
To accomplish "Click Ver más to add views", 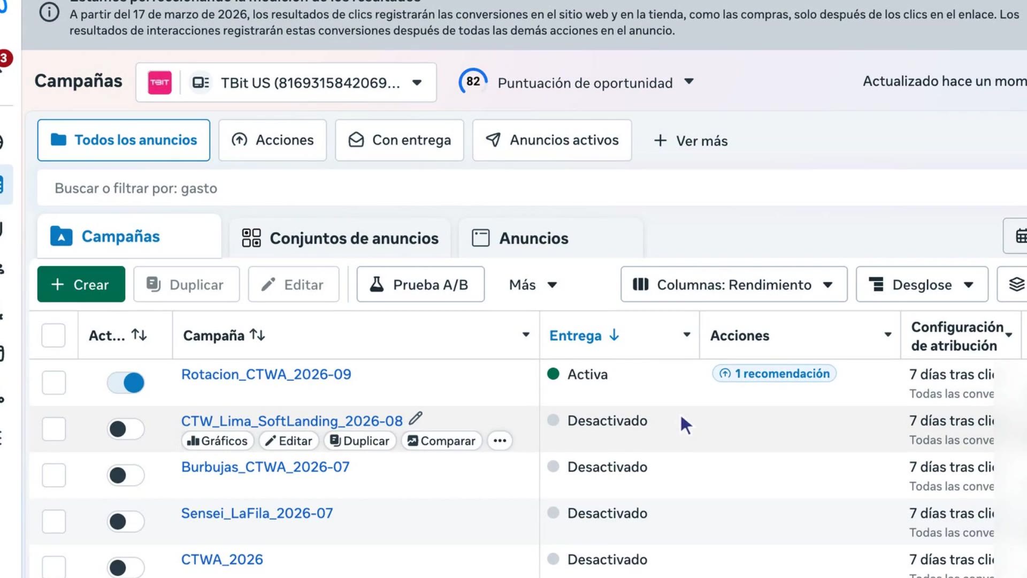I will [691, 141].
